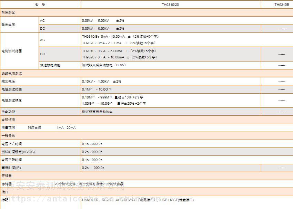Select line 'TH9320: 0μA - 10.00mA'
Image resolution: width=293 pixels, height=209 pixels.
[120, 57]
